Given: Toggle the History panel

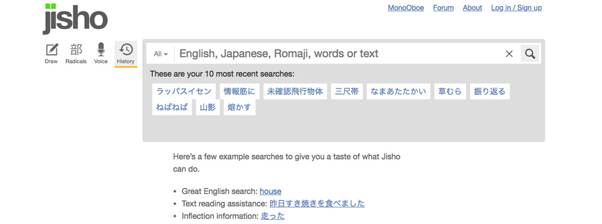Looking at the screenshot, I should click(x=126, y=53).
